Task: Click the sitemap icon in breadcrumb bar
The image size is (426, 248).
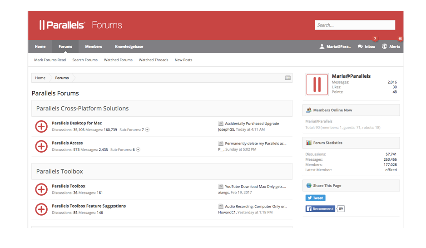Action: (x=288, y=78)
